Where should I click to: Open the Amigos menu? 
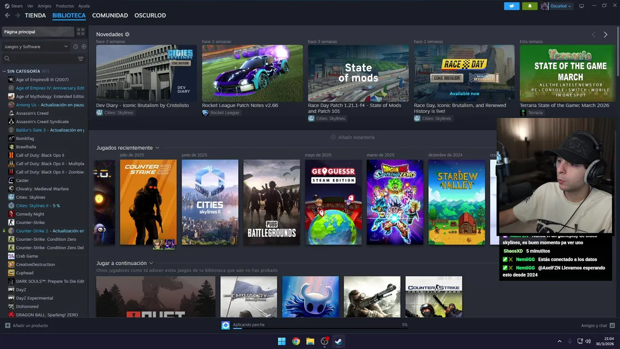45,6
